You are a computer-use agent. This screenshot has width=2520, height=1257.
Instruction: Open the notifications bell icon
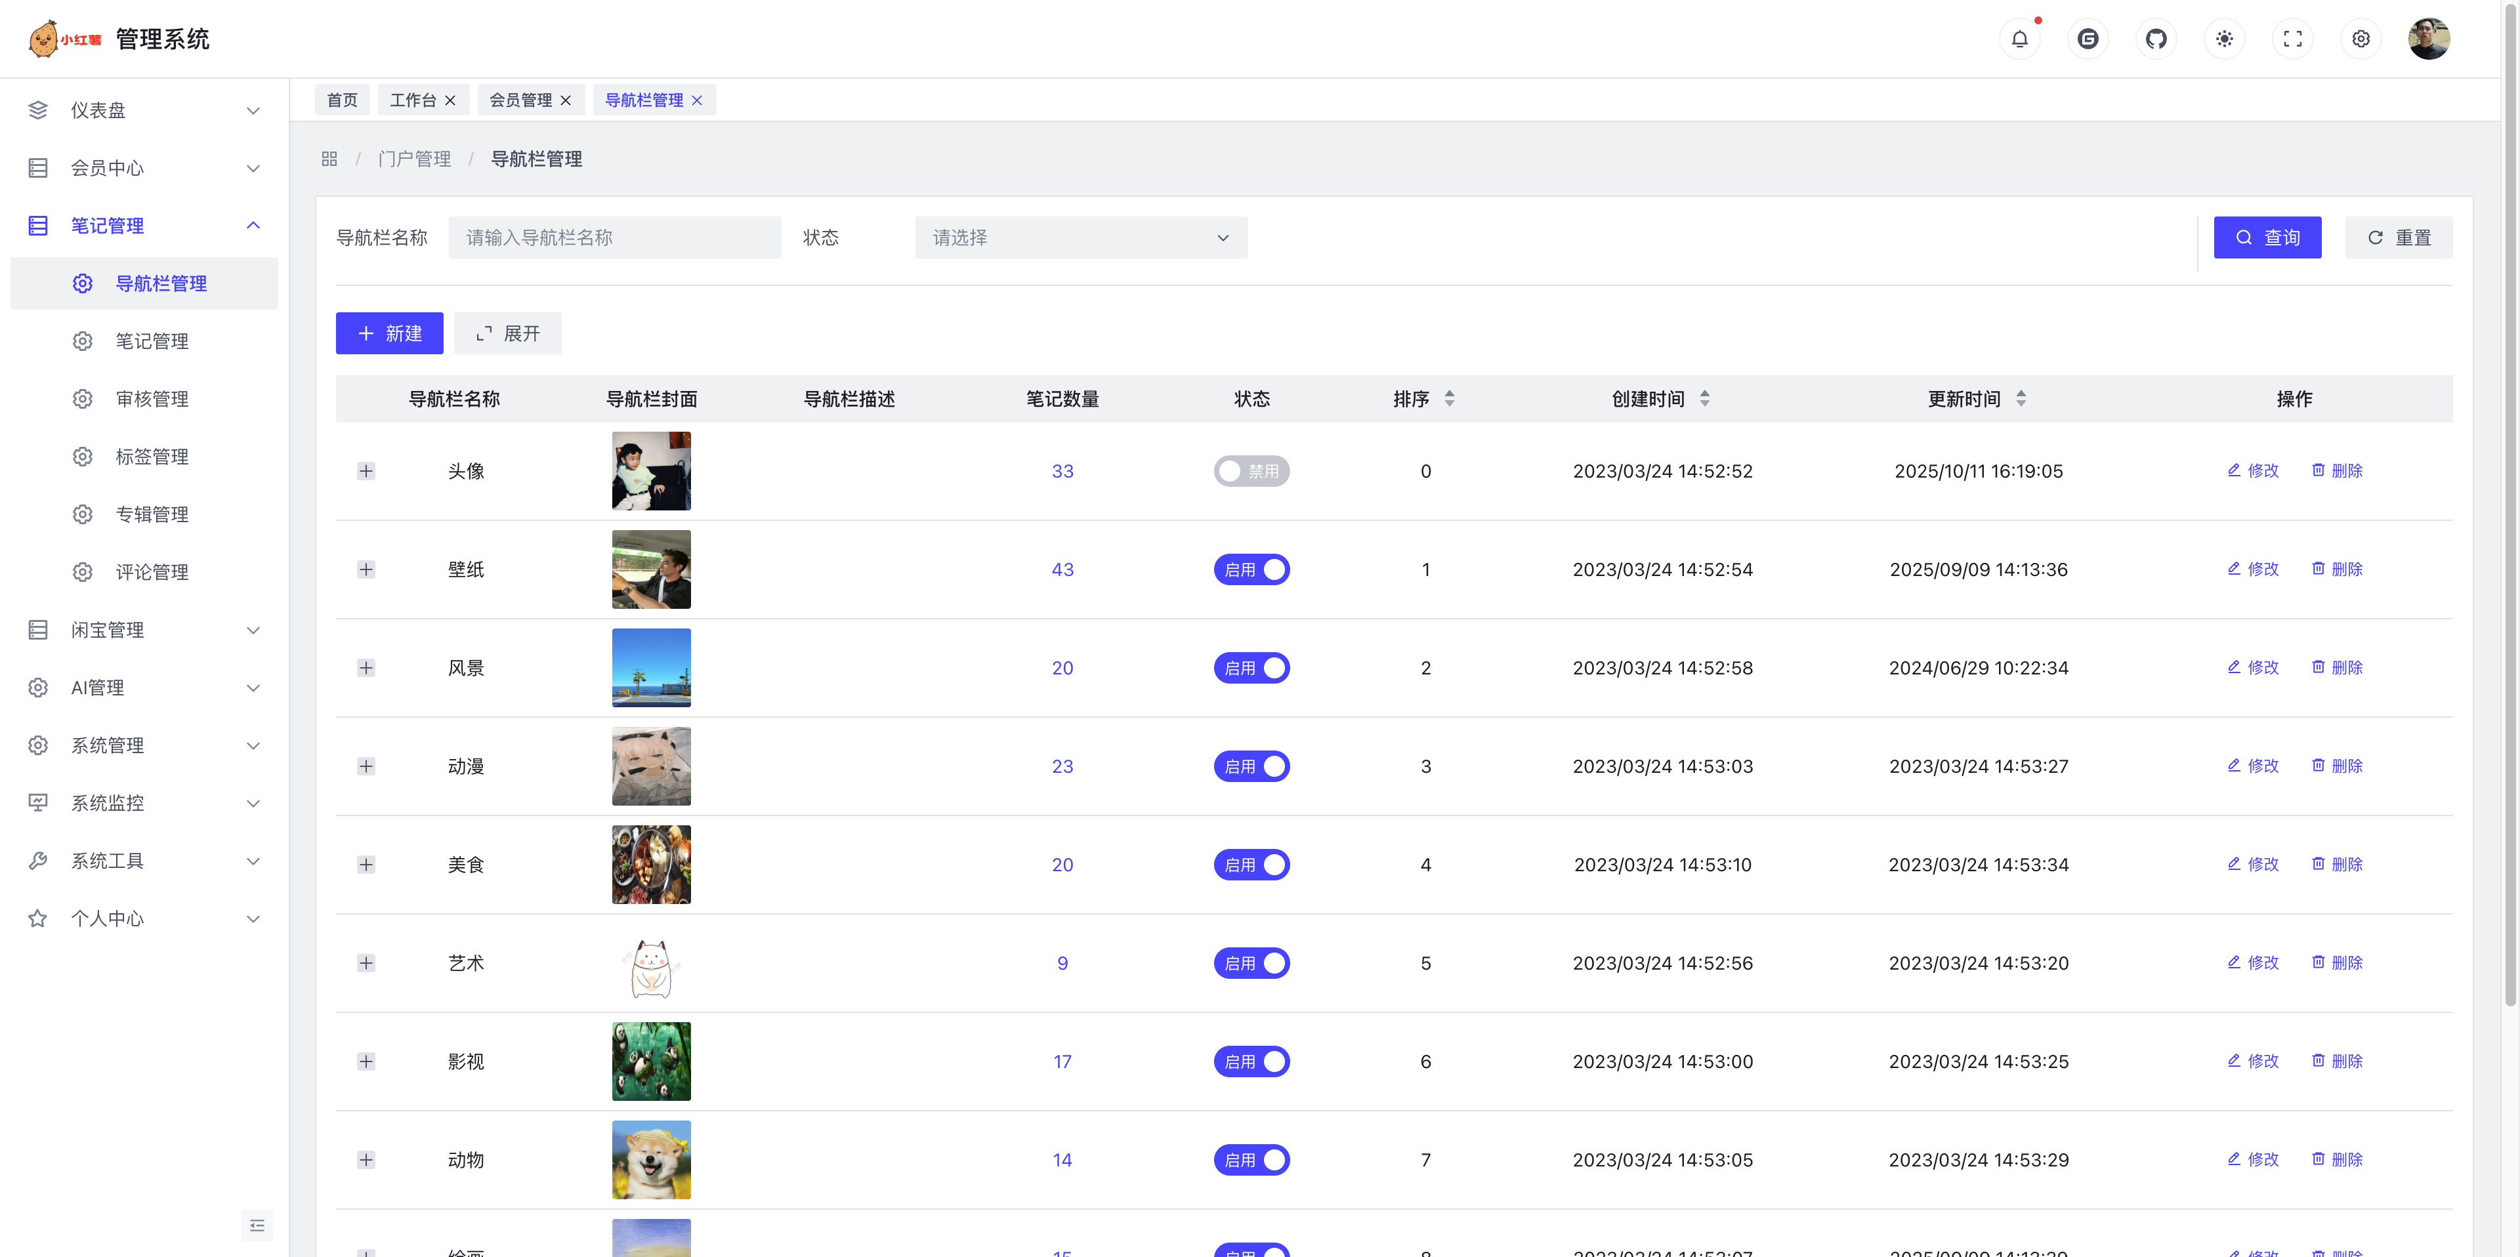point(2019,39)
